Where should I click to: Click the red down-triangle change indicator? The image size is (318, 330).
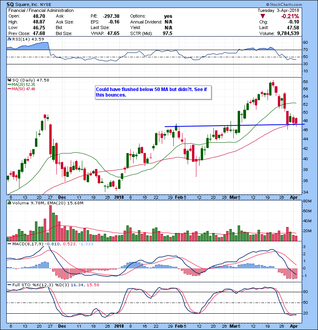(x=262, y=16)
